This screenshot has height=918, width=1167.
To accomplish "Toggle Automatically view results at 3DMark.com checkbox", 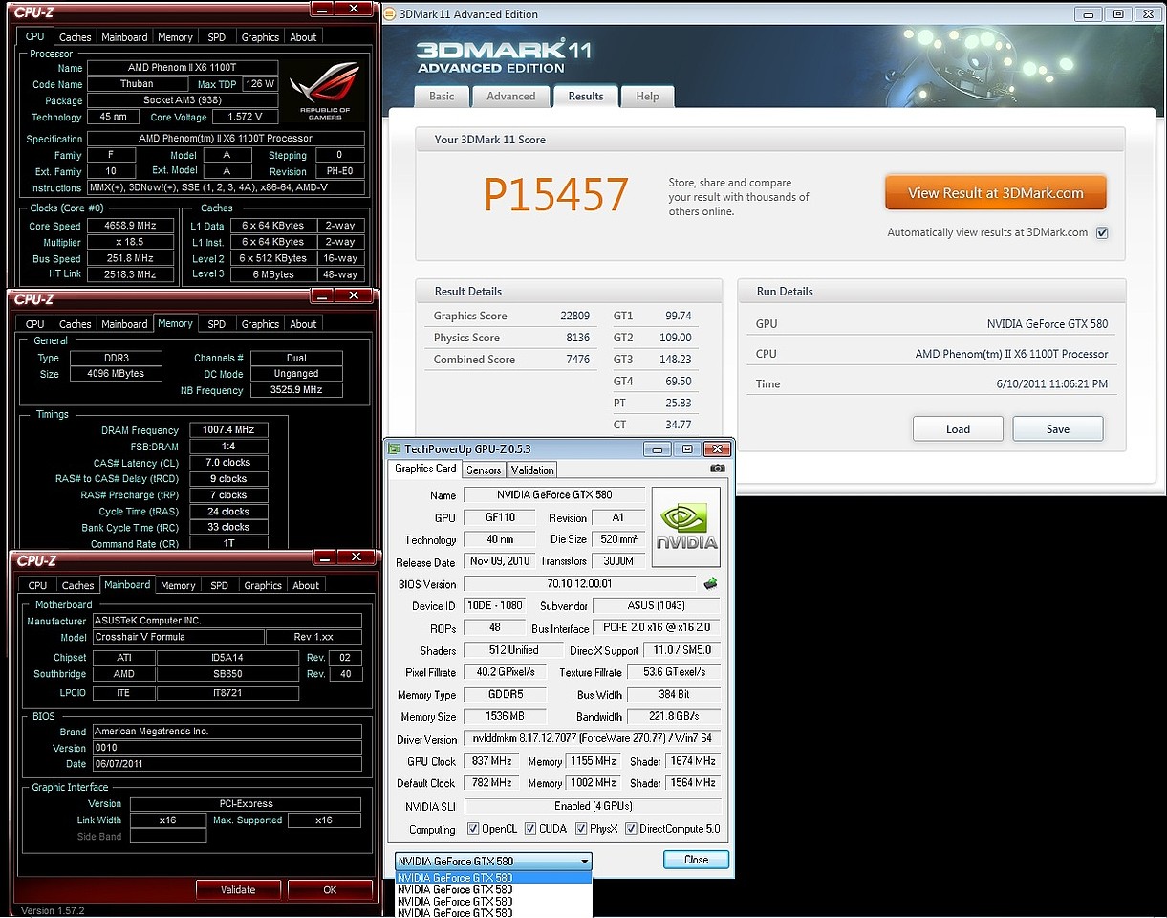I will [x=1102, y=232].
